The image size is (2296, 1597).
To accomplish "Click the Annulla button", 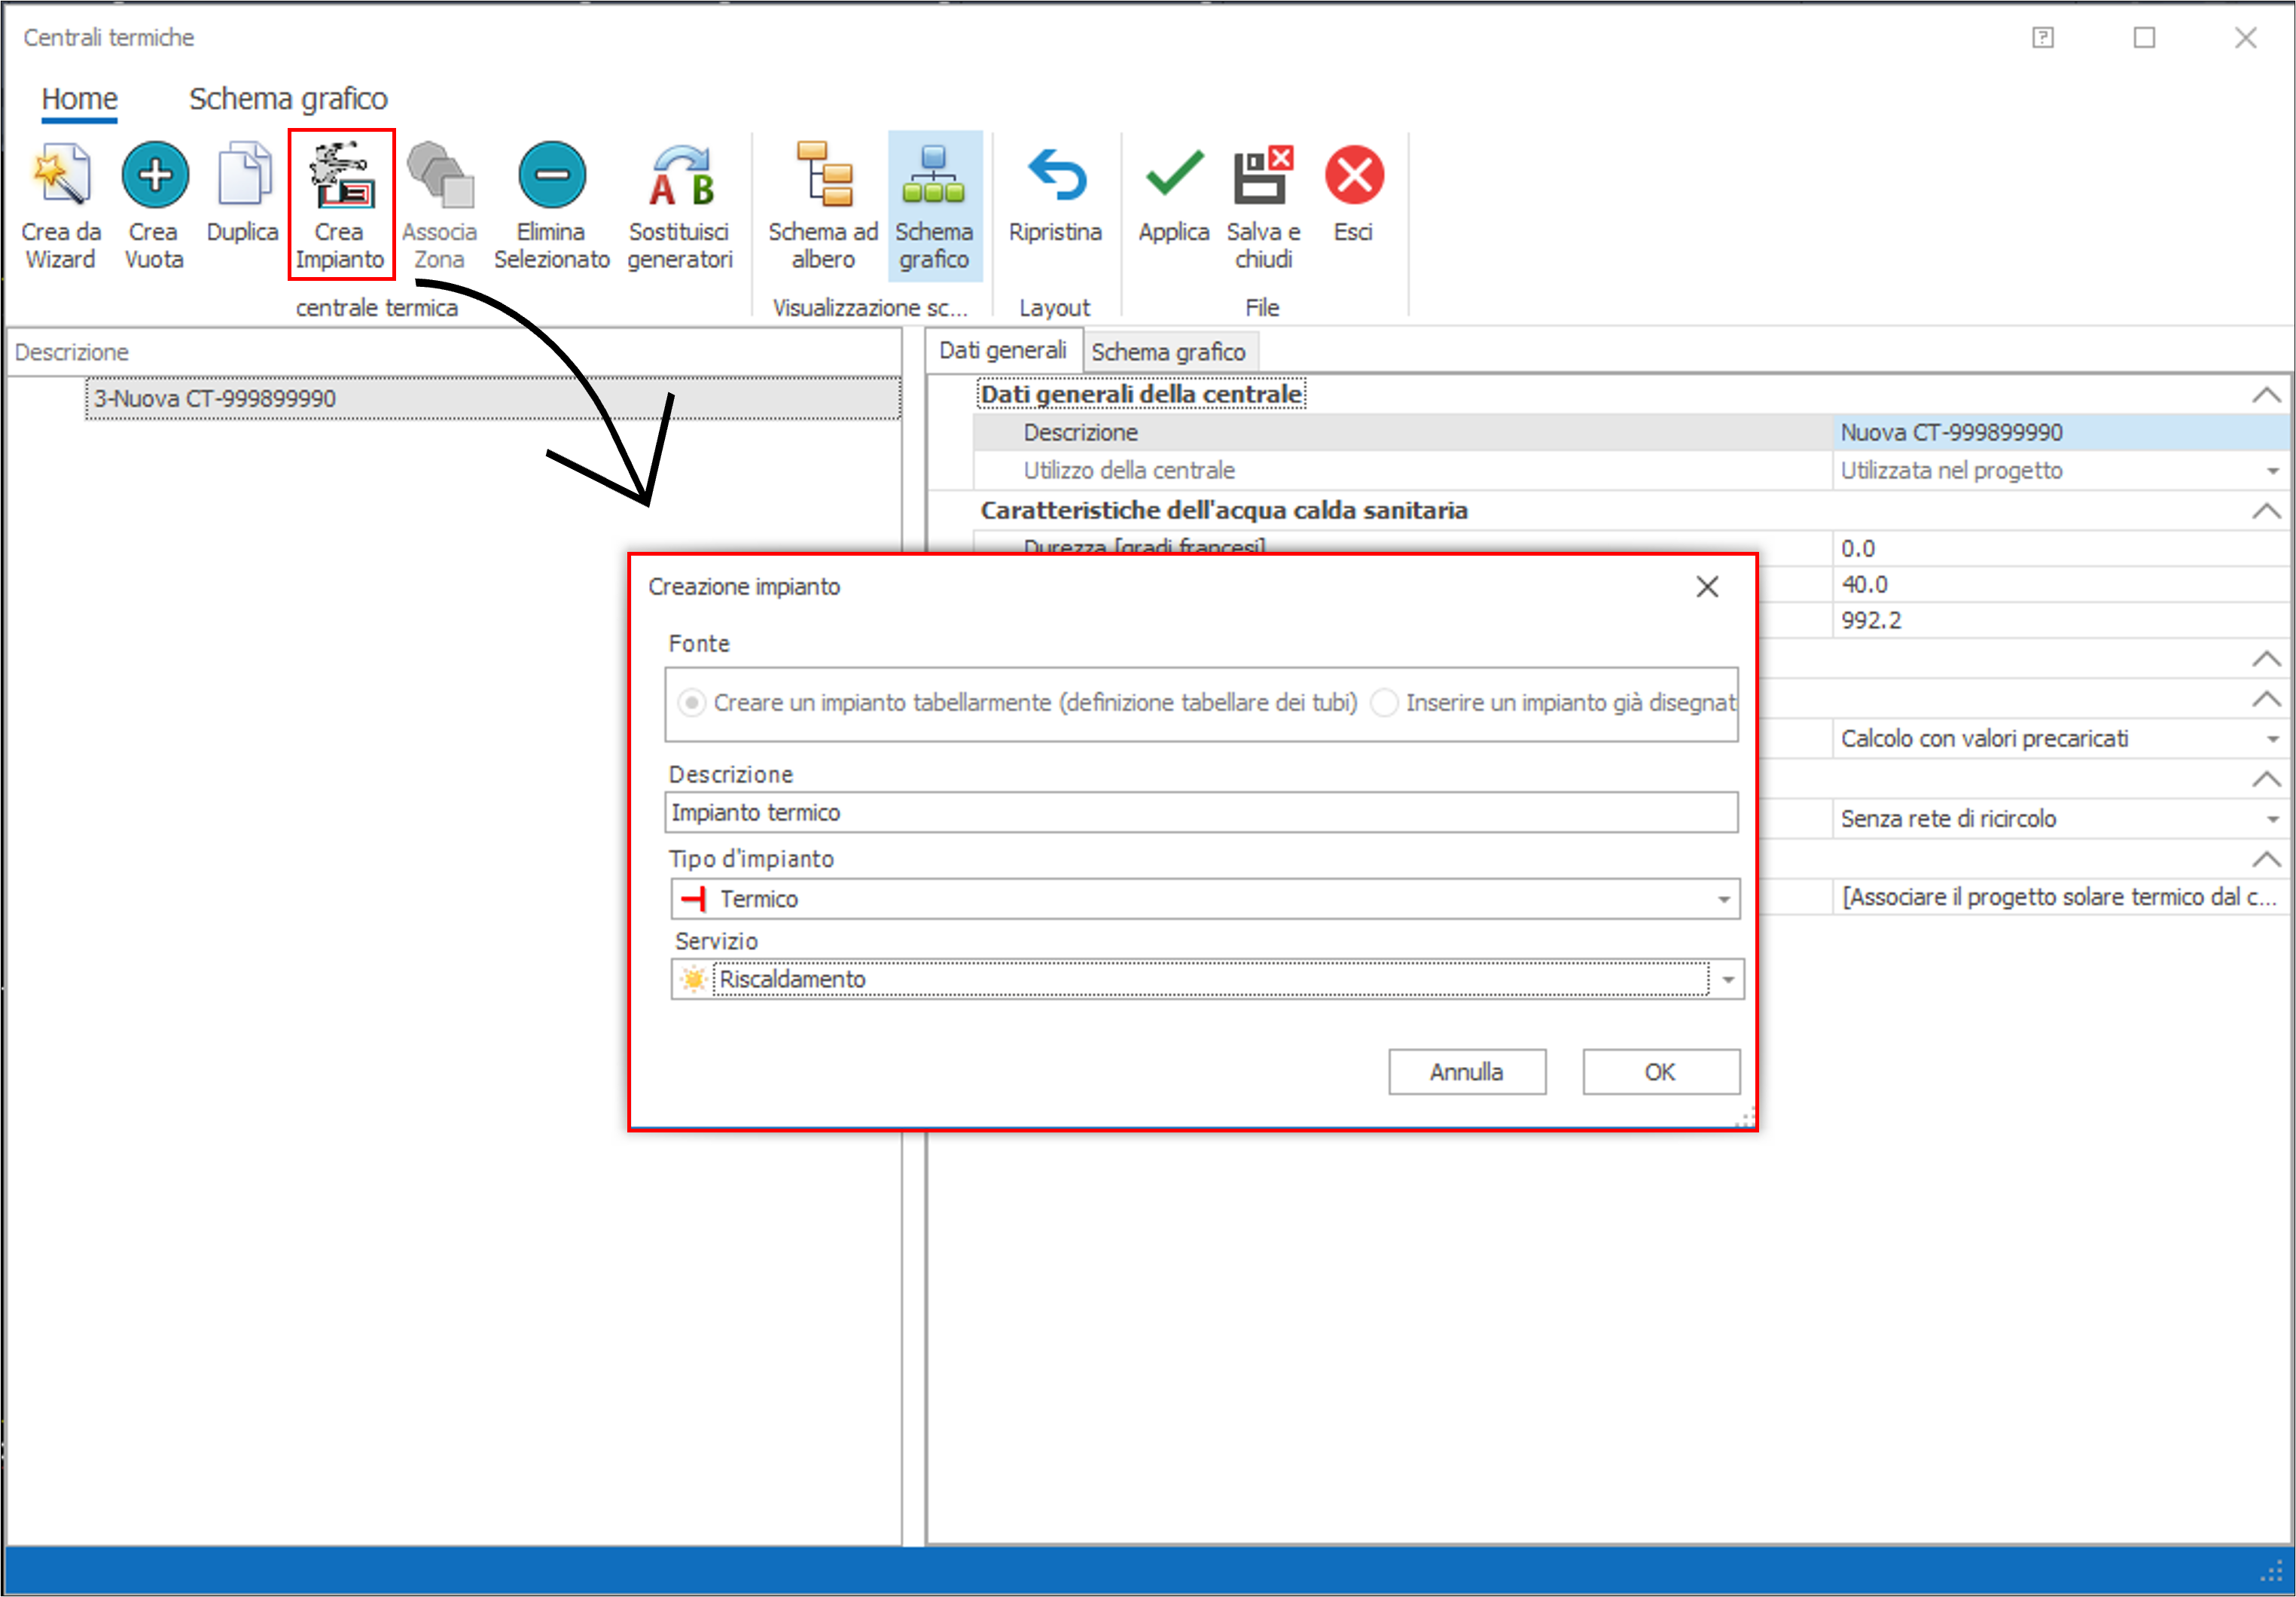I will pos(1466,1072).
